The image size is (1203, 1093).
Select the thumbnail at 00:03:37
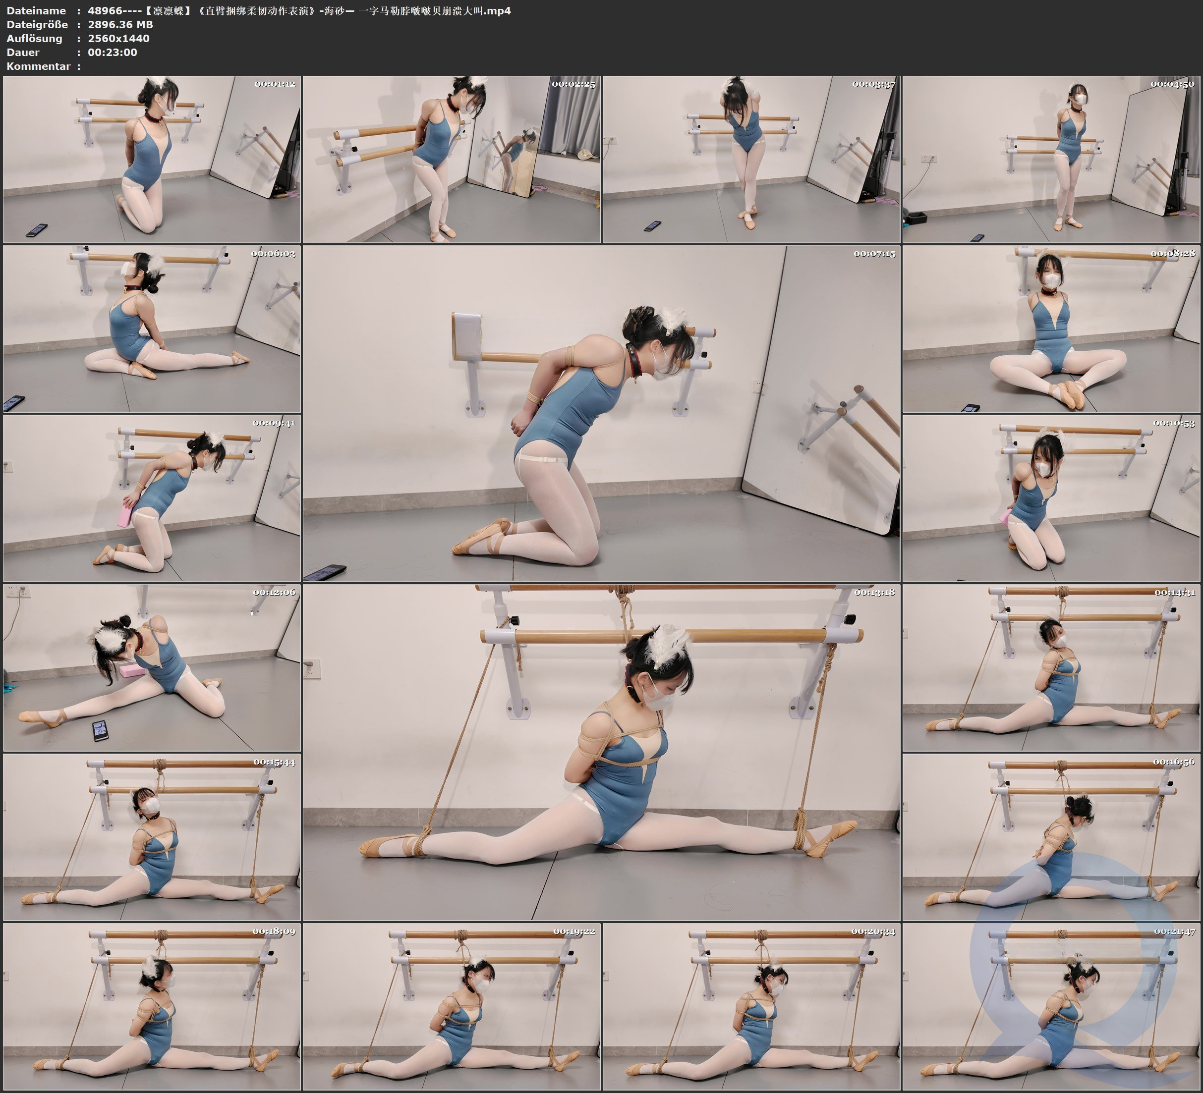tap(750, 160)
